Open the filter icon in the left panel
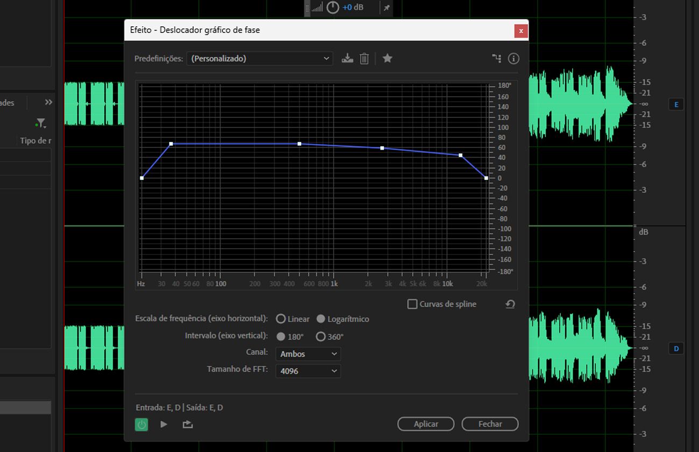The width and height of the screenshot is (699, 452). click(x=40, y=123)
